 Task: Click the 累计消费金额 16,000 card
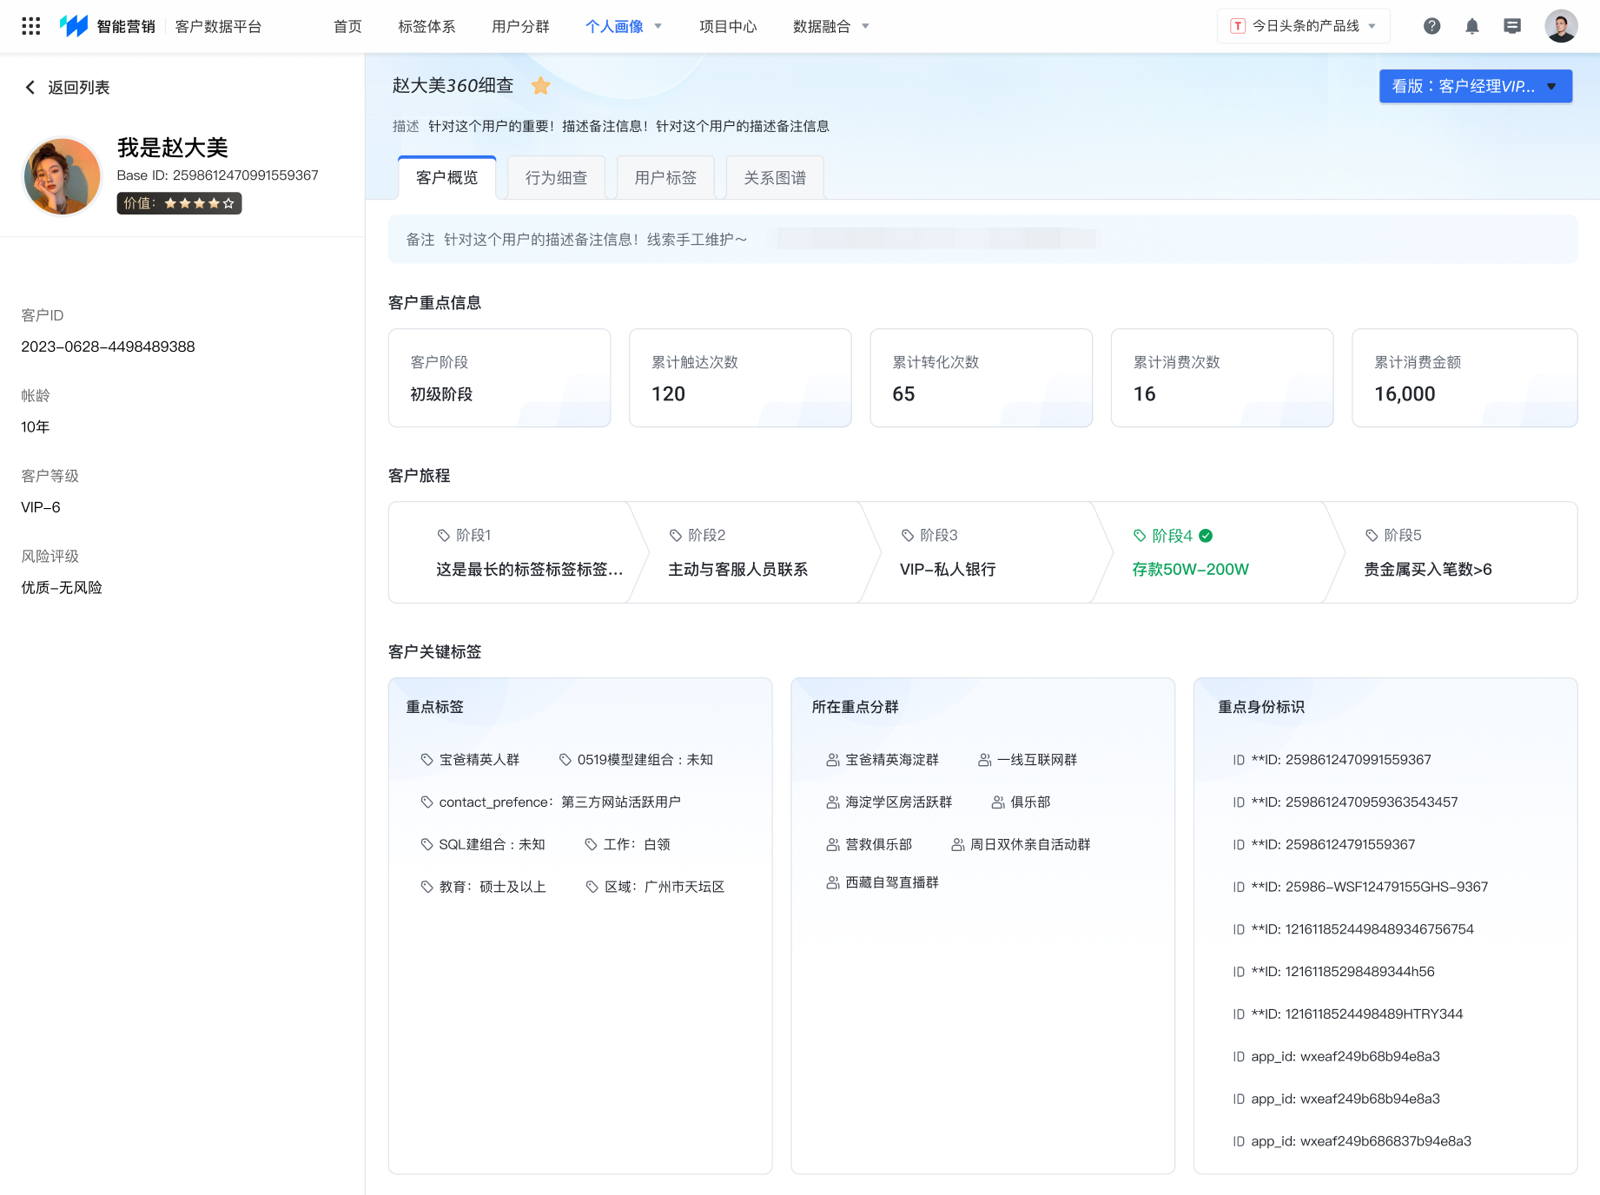coord(1464,378)
